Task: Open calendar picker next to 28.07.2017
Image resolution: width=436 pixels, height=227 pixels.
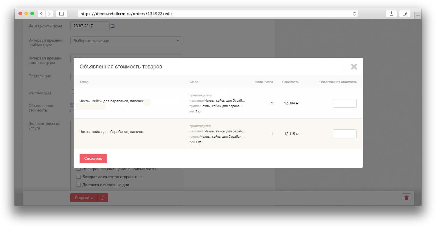Action: click(113, 26)
